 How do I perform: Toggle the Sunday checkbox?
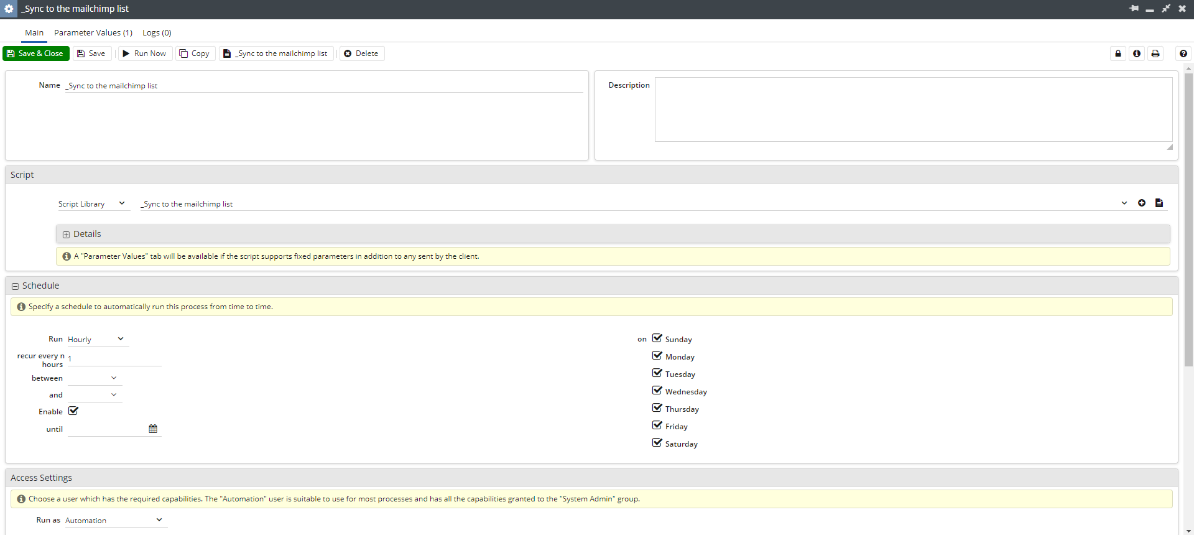[x=657, y=338]
